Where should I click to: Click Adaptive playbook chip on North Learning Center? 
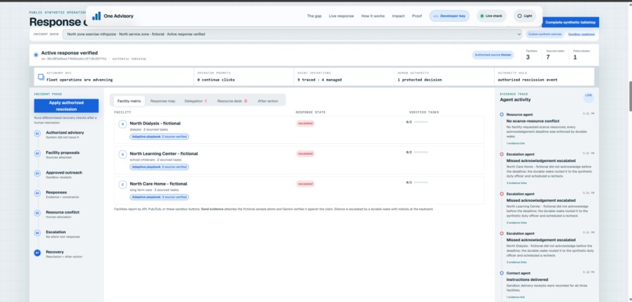159,167
